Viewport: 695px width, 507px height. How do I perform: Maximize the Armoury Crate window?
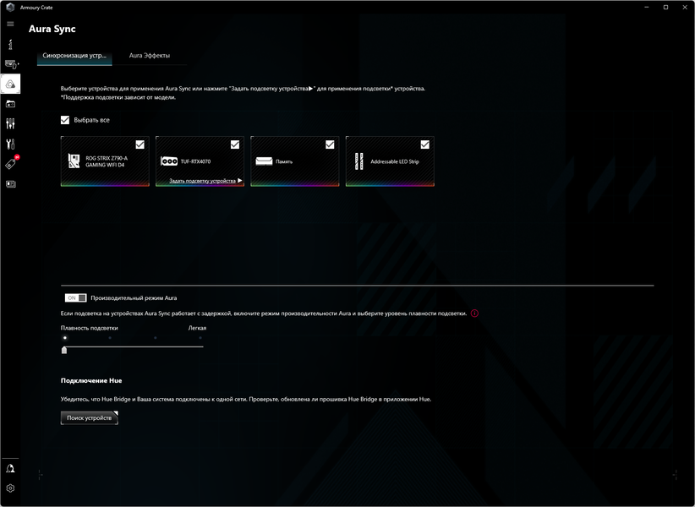coord(665,8)
